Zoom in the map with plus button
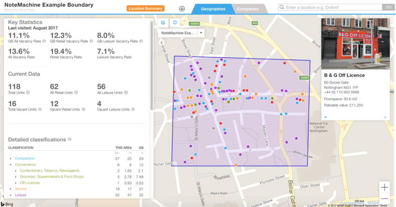396x207 pixels. [384, 187]
